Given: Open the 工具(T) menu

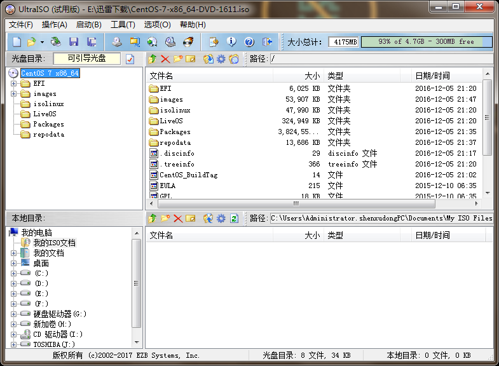Looking at the screenshot, I should pyautogui.click(x=123, y=25).
